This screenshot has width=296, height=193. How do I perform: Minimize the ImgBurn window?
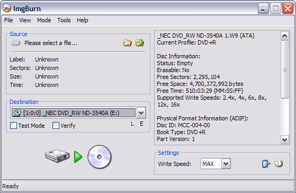click(x=263, y=8)
